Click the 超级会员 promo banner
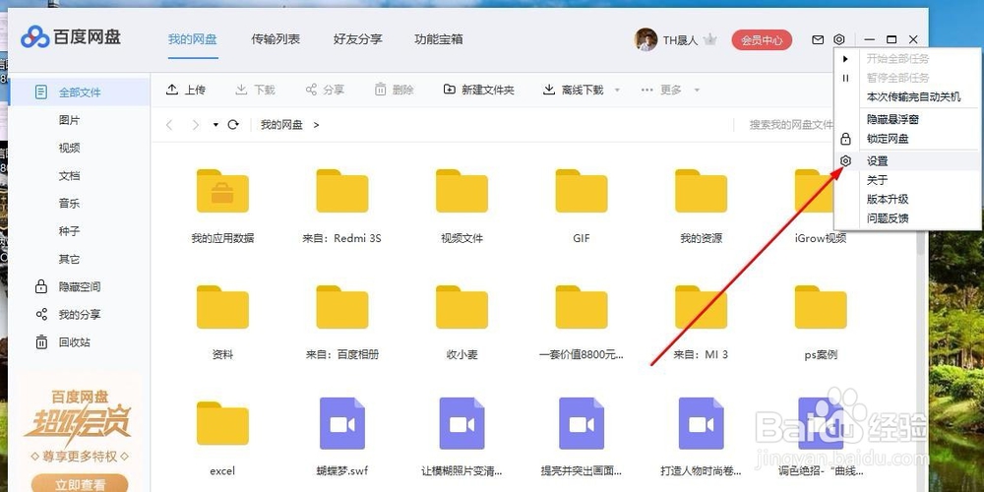 tap(79, 431)
